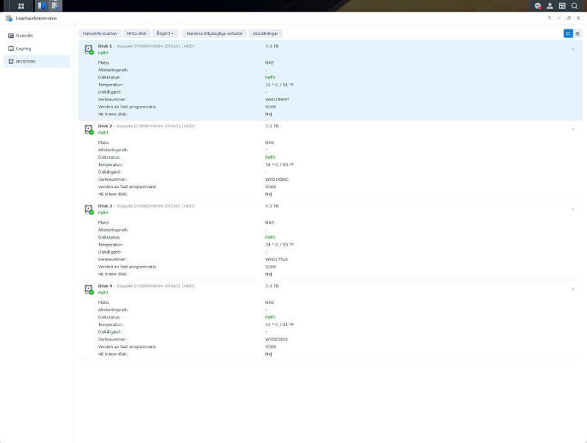Collapse the Disk 2 details chevron
587x443 pixels.
pyautogui.click(x=573, y=130)
